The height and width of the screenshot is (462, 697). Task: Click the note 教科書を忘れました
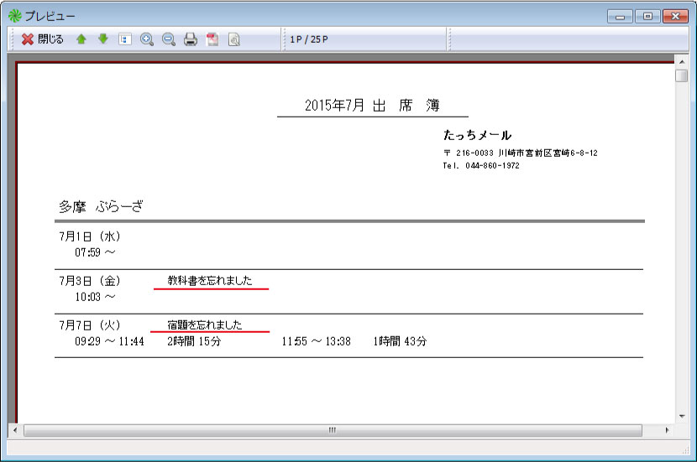click(210, 281)
